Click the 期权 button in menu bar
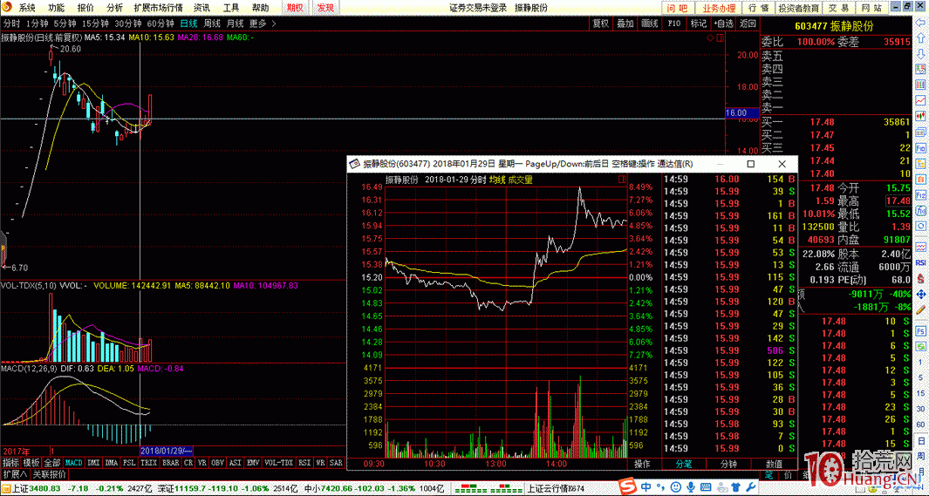Viewport: 929px width, 496px height. click(x=295, y=8)
